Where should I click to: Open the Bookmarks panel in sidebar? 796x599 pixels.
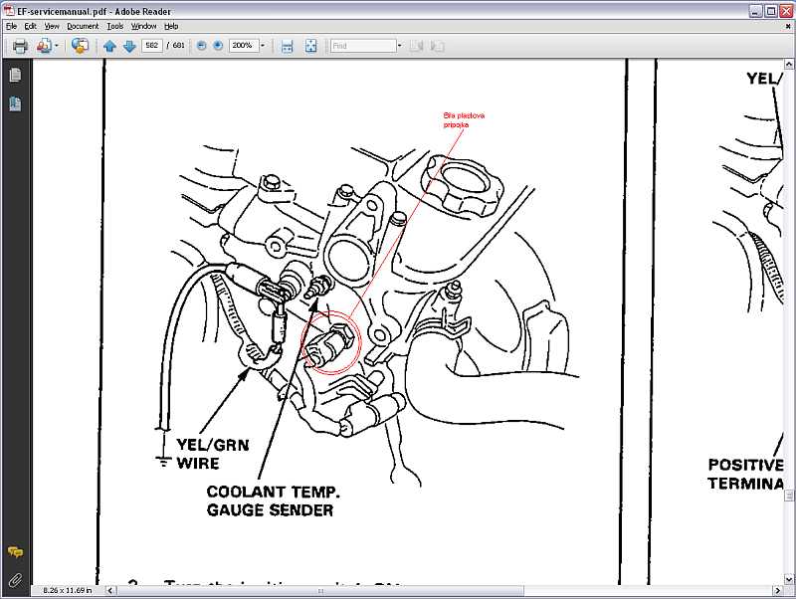coord(15,102)
